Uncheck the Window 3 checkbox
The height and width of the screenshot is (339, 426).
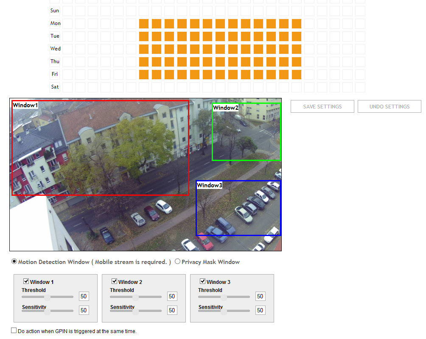tap(202, 281)
